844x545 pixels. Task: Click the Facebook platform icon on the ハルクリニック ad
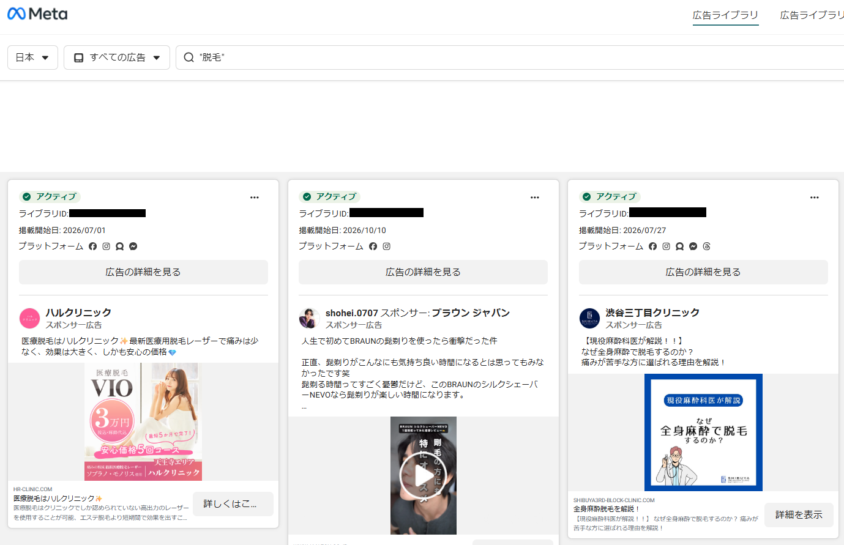click(x=93, y=247)
